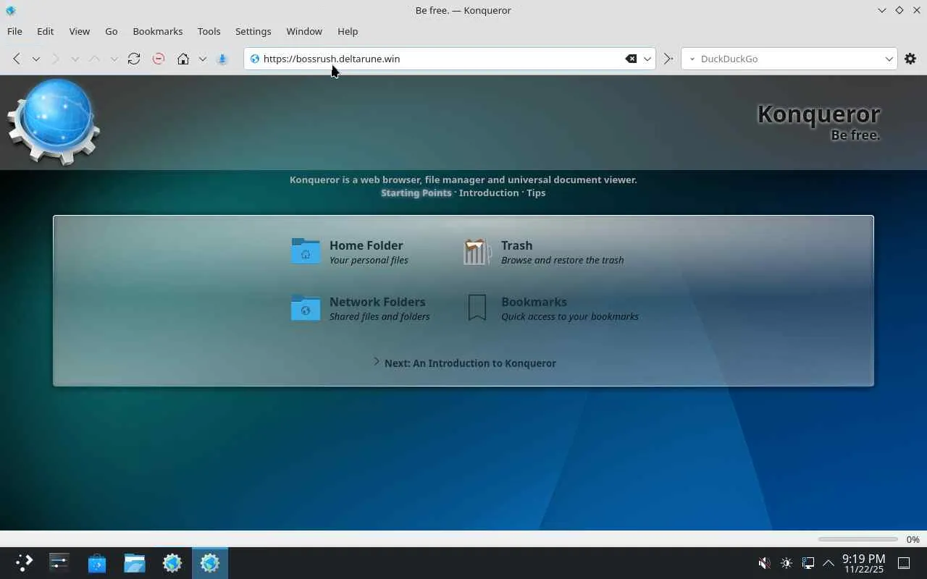The image size is (927, 579).
Task: Open the KDE application launcher
Action: pos(24,563)
